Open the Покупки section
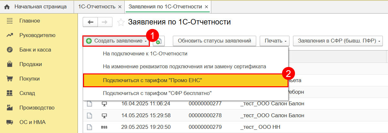This screenshot has width=388, height=133. click(30, 79)
